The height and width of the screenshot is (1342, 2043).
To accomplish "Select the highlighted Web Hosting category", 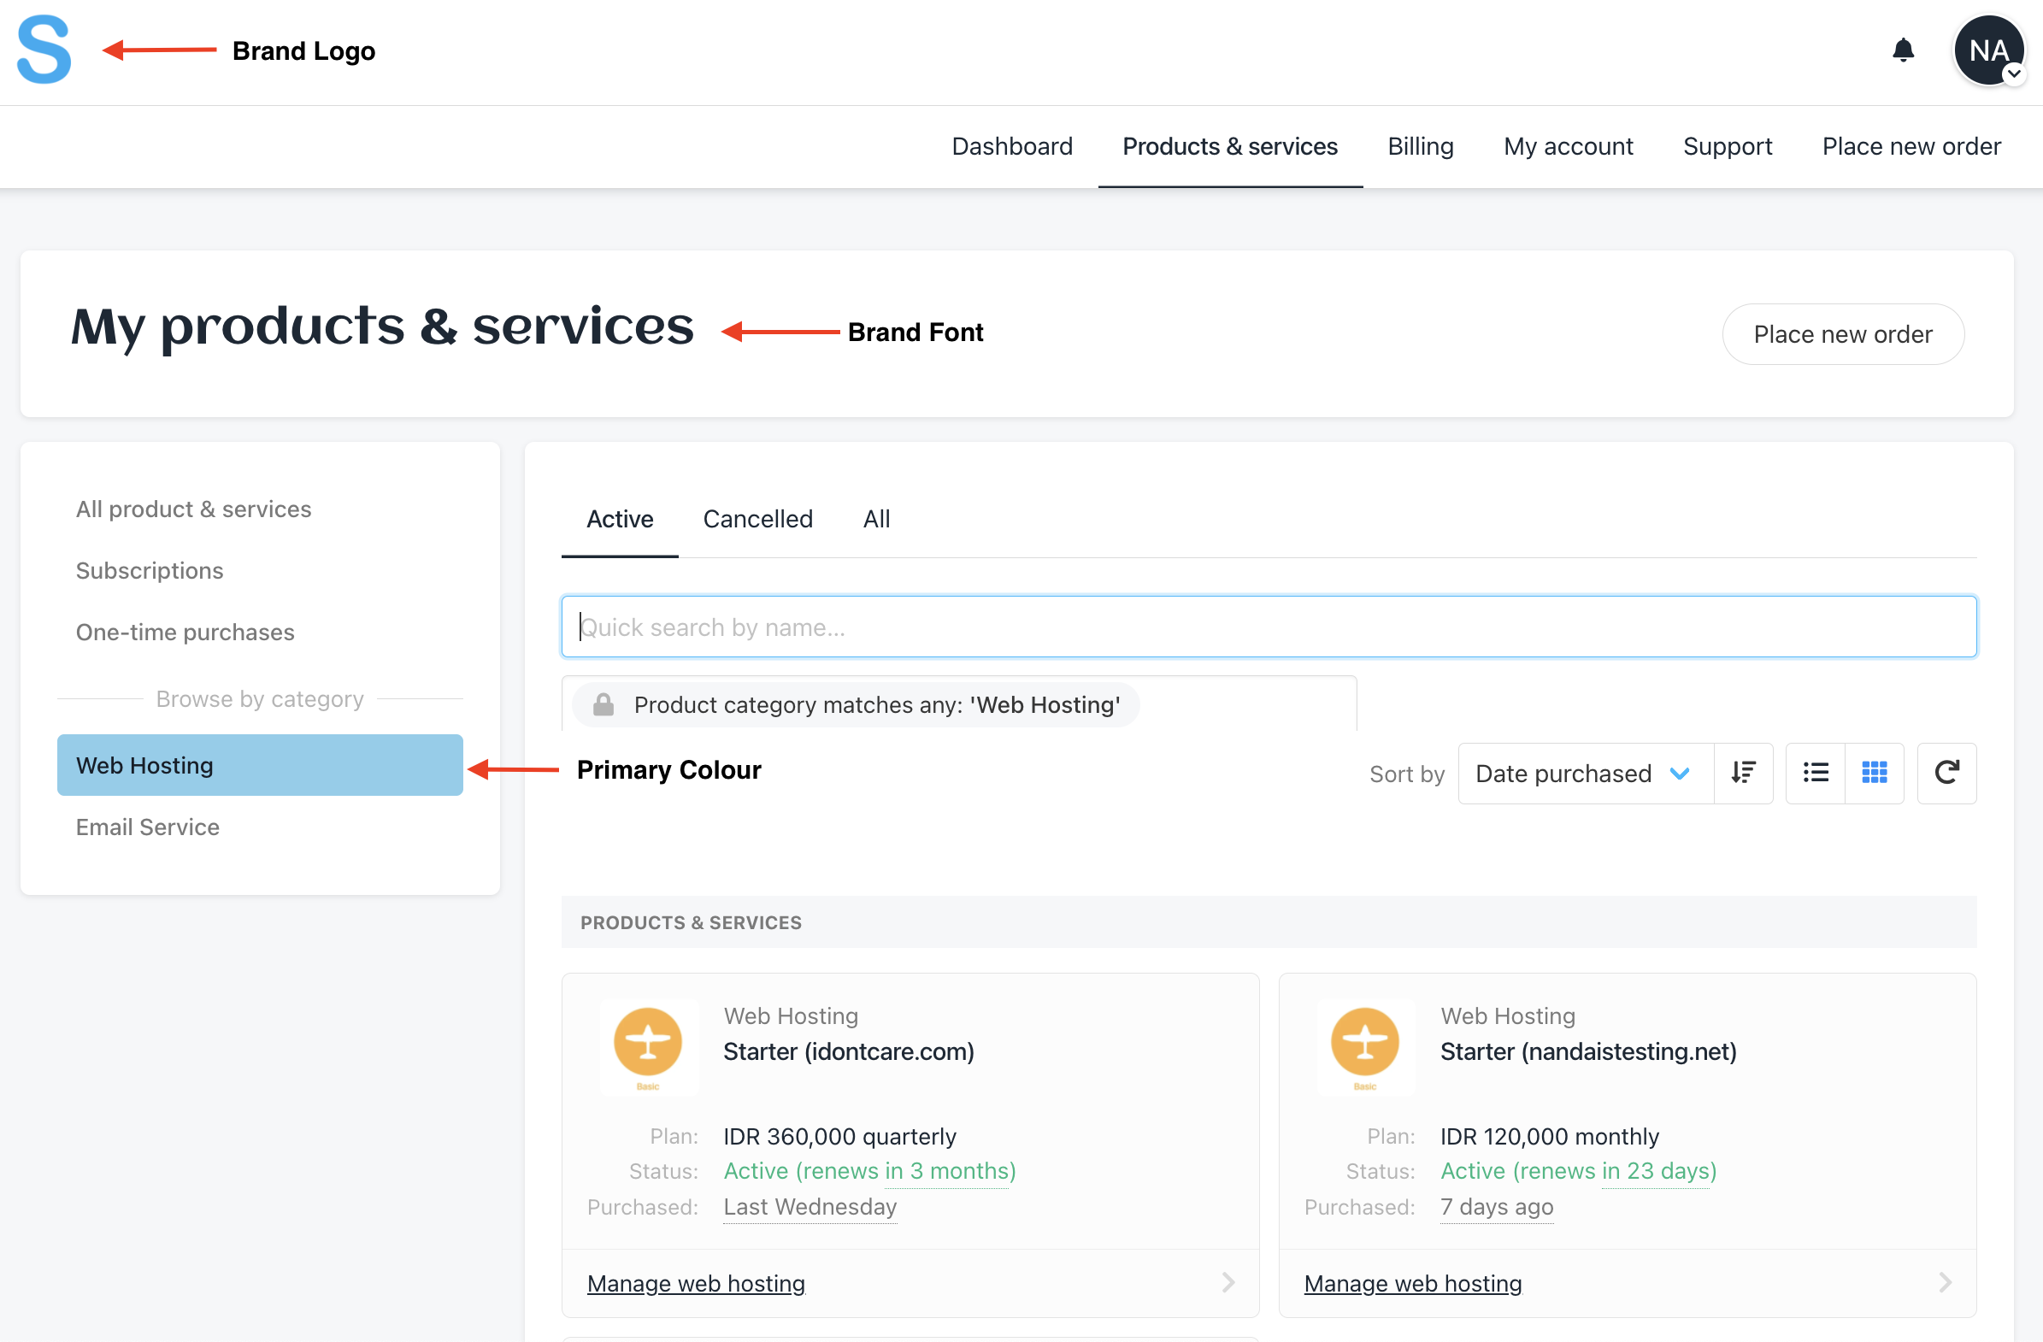I will [259, 765].
